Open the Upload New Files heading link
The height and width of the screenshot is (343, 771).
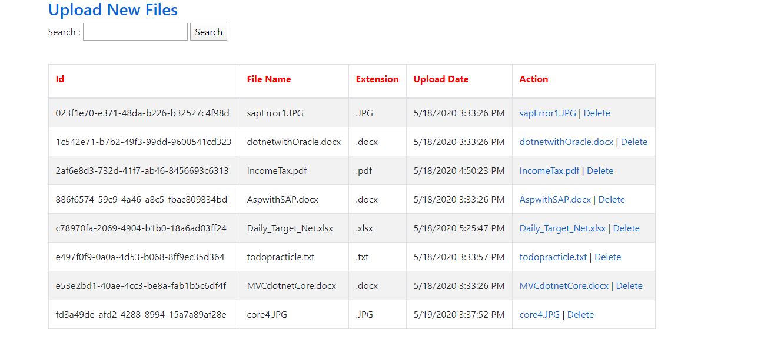113,9
